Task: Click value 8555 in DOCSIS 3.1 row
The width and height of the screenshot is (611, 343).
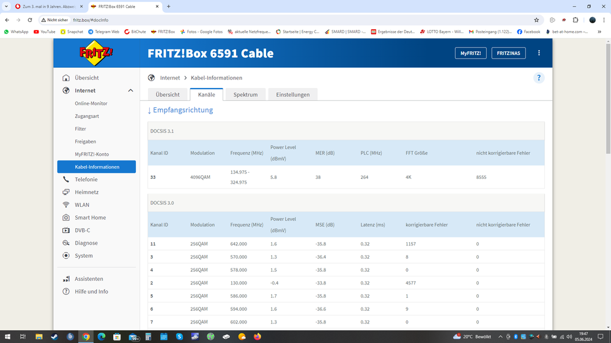Action: tap(481, 177)
